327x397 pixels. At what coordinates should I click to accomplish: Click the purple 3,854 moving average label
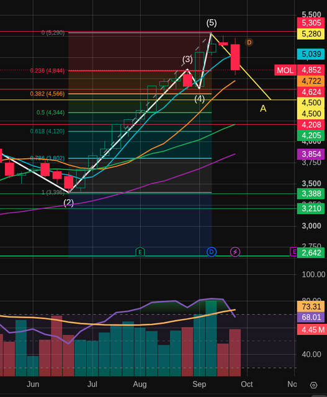click(x=311, y=154)
